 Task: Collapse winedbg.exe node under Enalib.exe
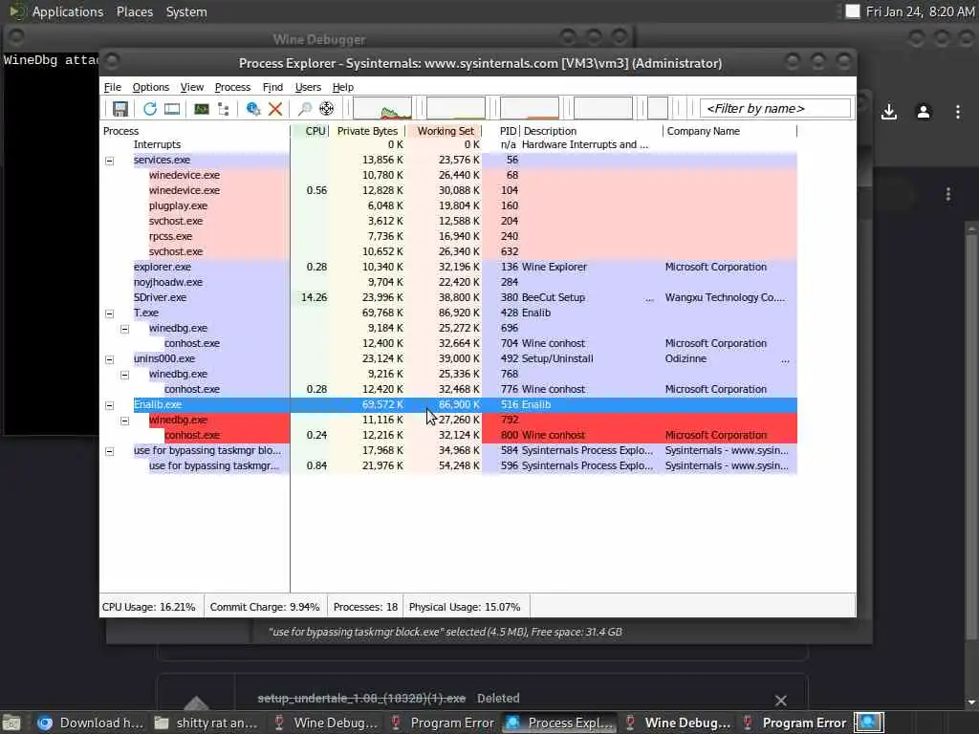(125, 421)
